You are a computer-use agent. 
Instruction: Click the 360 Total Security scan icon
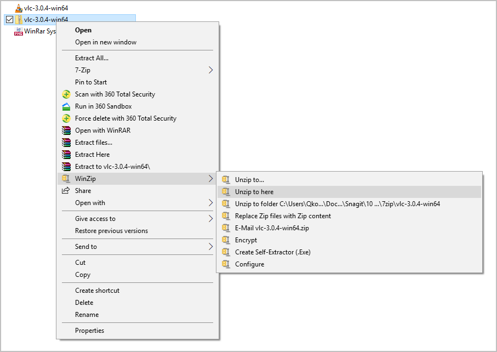[66, 94]
